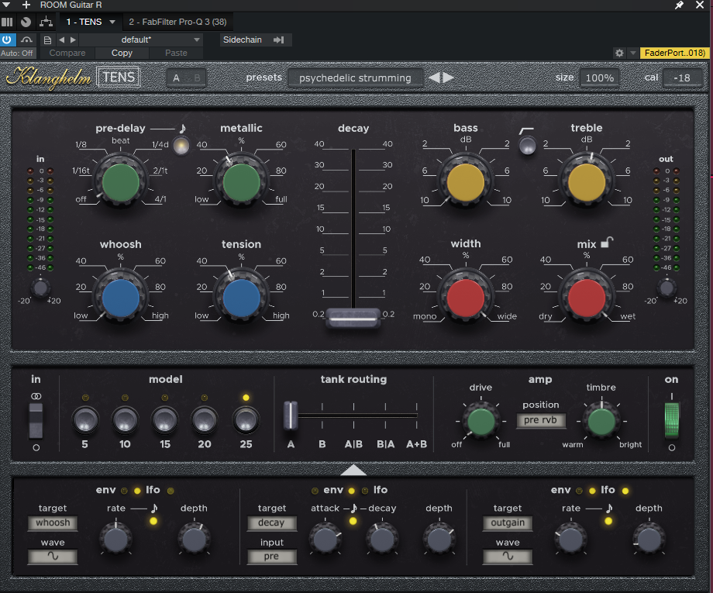
Task: Click the Copy button
Action: pyautogui.click(x=122, y=53)
